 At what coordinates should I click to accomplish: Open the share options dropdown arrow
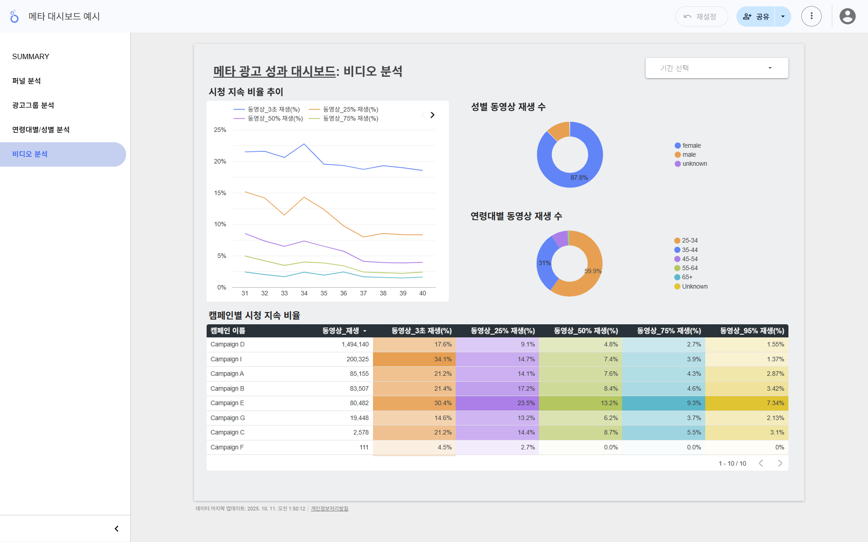pos(783,17)
